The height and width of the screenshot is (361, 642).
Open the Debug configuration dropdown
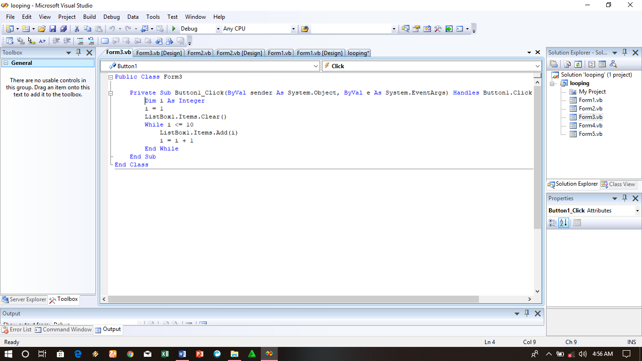[x=218, y=29]
